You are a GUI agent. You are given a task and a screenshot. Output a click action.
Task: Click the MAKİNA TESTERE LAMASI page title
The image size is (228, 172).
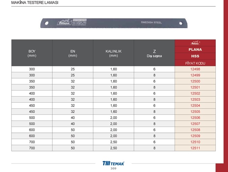[x=30, y=3]
